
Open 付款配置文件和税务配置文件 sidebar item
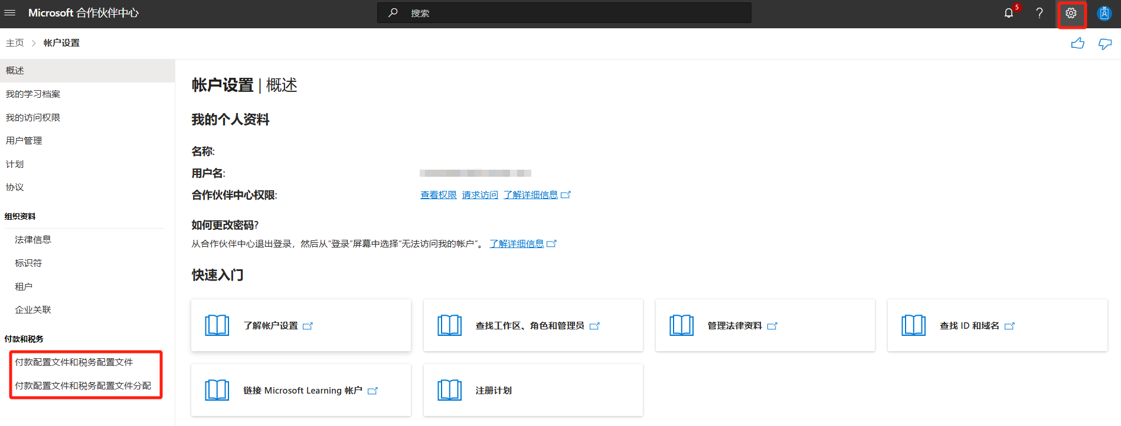74,362
